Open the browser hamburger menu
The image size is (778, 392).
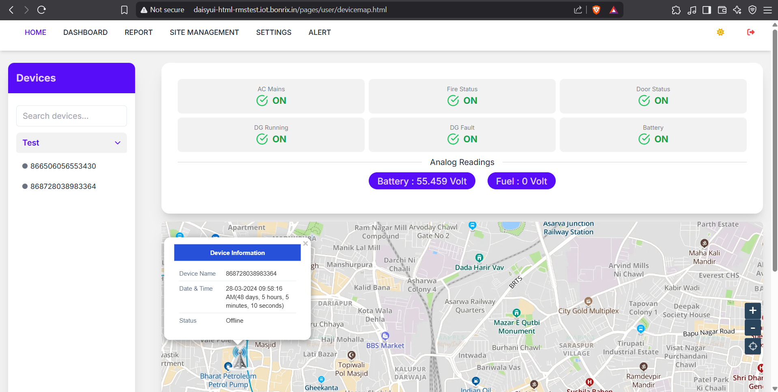point(767,10)
